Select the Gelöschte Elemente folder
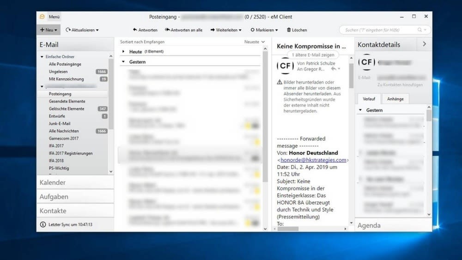The image size is (462, 260). [x=67, y=109]
